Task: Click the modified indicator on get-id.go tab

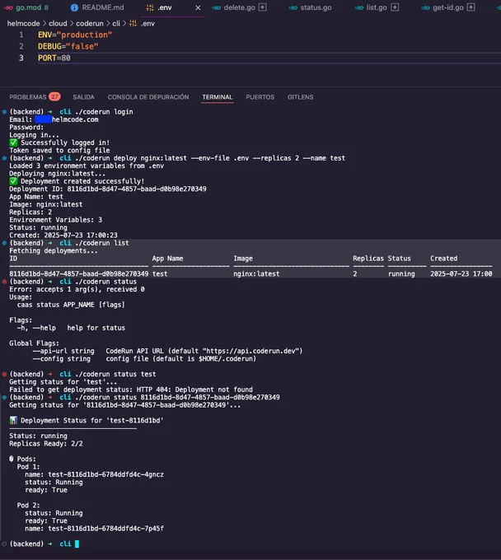Action: [471, 7]
